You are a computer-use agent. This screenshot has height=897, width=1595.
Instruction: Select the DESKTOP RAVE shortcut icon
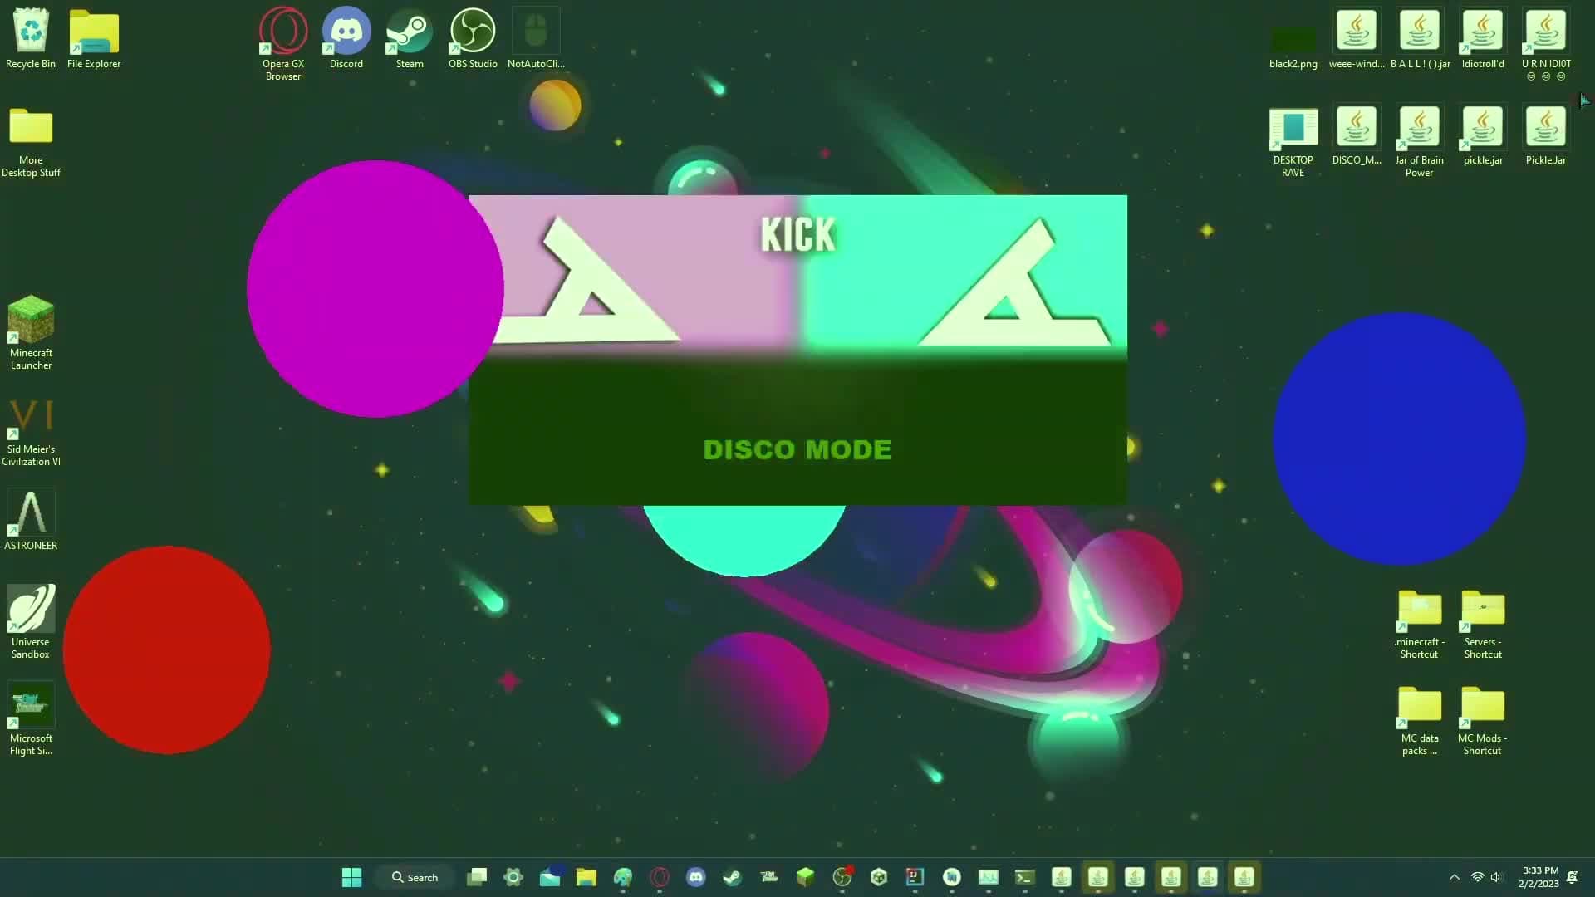pos(1293,142)
